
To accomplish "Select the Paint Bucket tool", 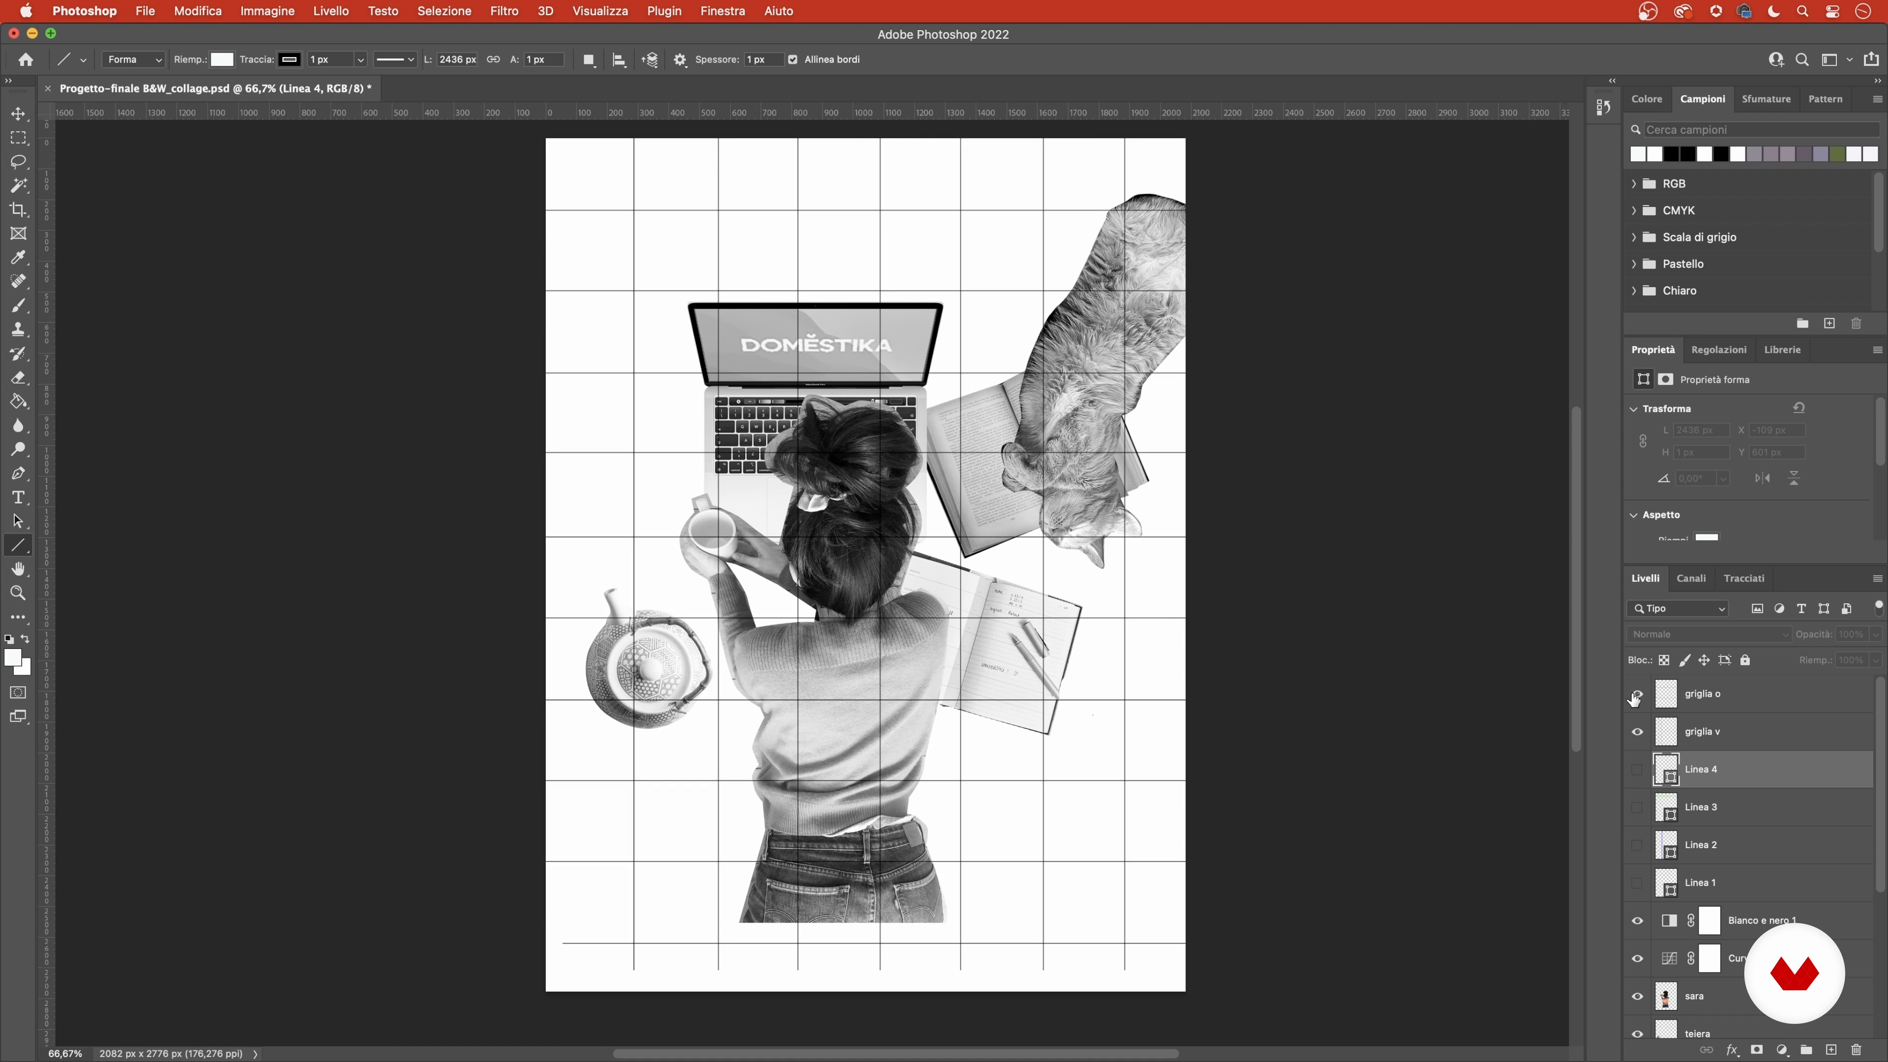I will pos(18,402).
